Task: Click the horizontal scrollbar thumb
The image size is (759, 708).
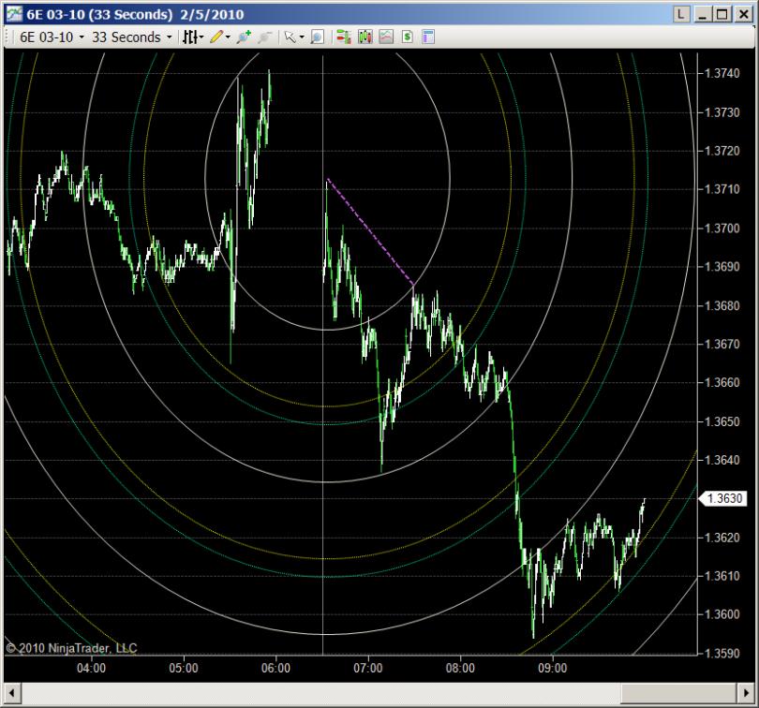Action: coord(679,693)
